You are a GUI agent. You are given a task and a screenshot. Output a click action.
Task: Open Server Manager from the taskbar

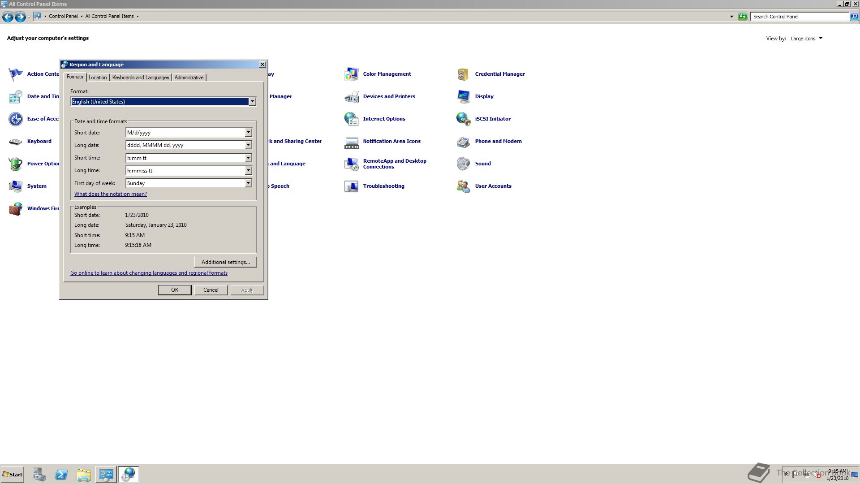tap(39, 475)
